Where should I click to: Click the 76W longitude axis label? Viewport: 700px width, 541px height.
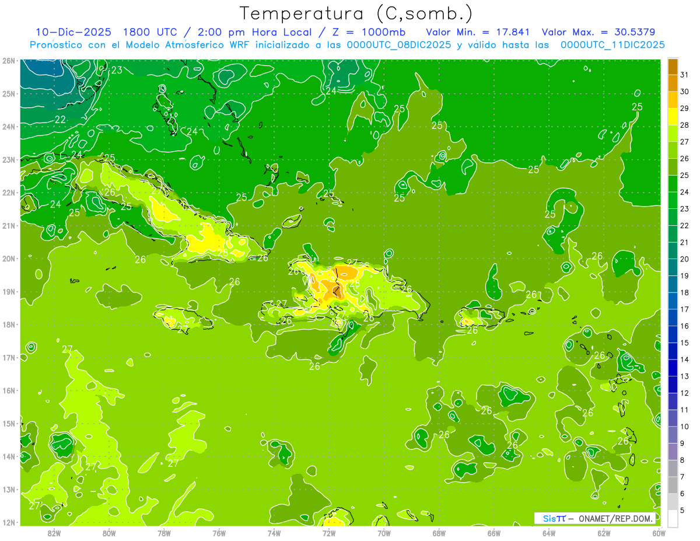click(x=219, y=532)
